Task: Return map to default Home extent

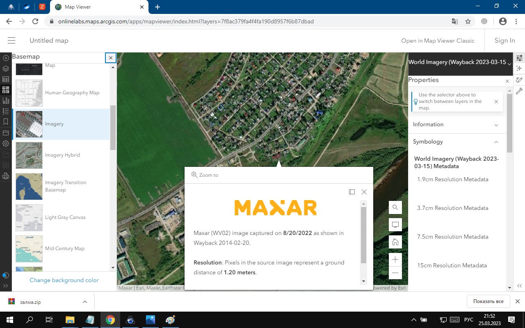Action: [395, 242]
